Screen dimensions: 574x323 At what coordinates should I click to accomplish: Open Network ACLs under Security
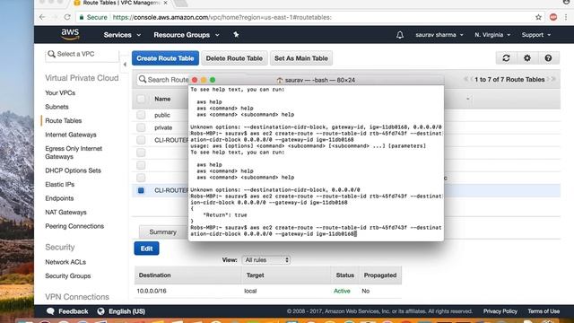coord(65,262)
